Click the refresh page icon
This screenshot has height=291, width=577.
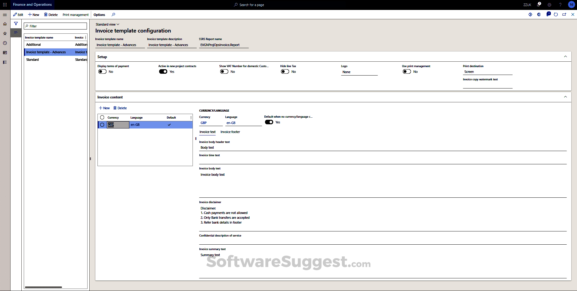[x=556, y=14]
